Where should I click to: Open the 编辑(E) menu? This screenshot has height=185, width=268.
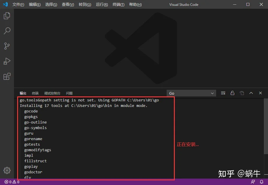click(x=35, y=4)
